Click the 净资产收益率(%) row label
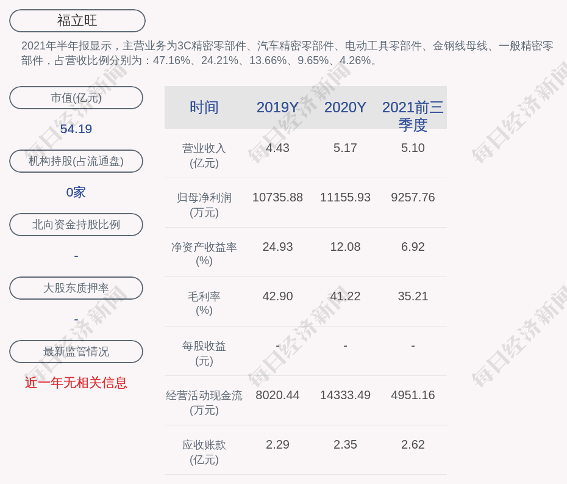Viewport: 567px width, 484px height. (204, 254)
